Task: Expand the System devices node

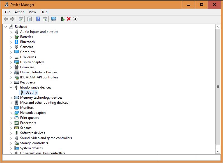Action: 11,148
